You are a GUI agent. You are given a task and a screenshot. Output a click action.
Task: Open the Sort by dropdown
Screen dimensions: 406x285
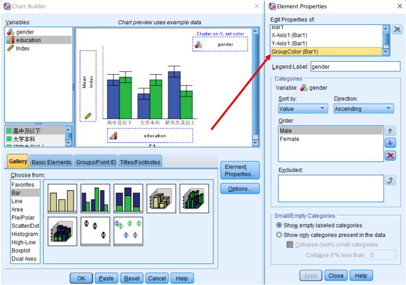tap(303, 109)
